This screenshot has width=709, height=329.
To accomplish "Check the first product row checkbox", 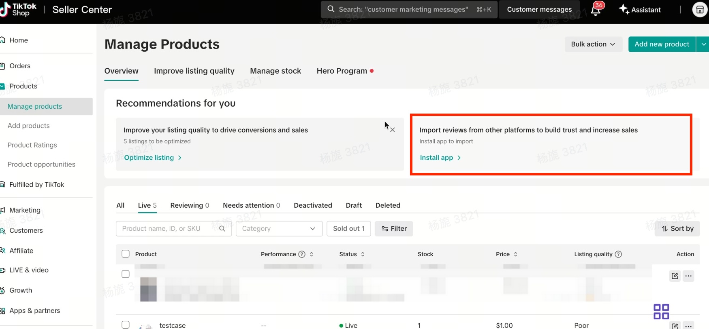I will tap(126, 274).
